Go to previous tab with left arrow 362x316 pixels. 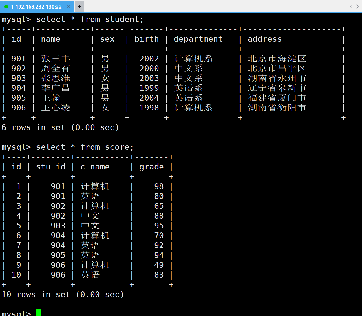coord(351,6)
